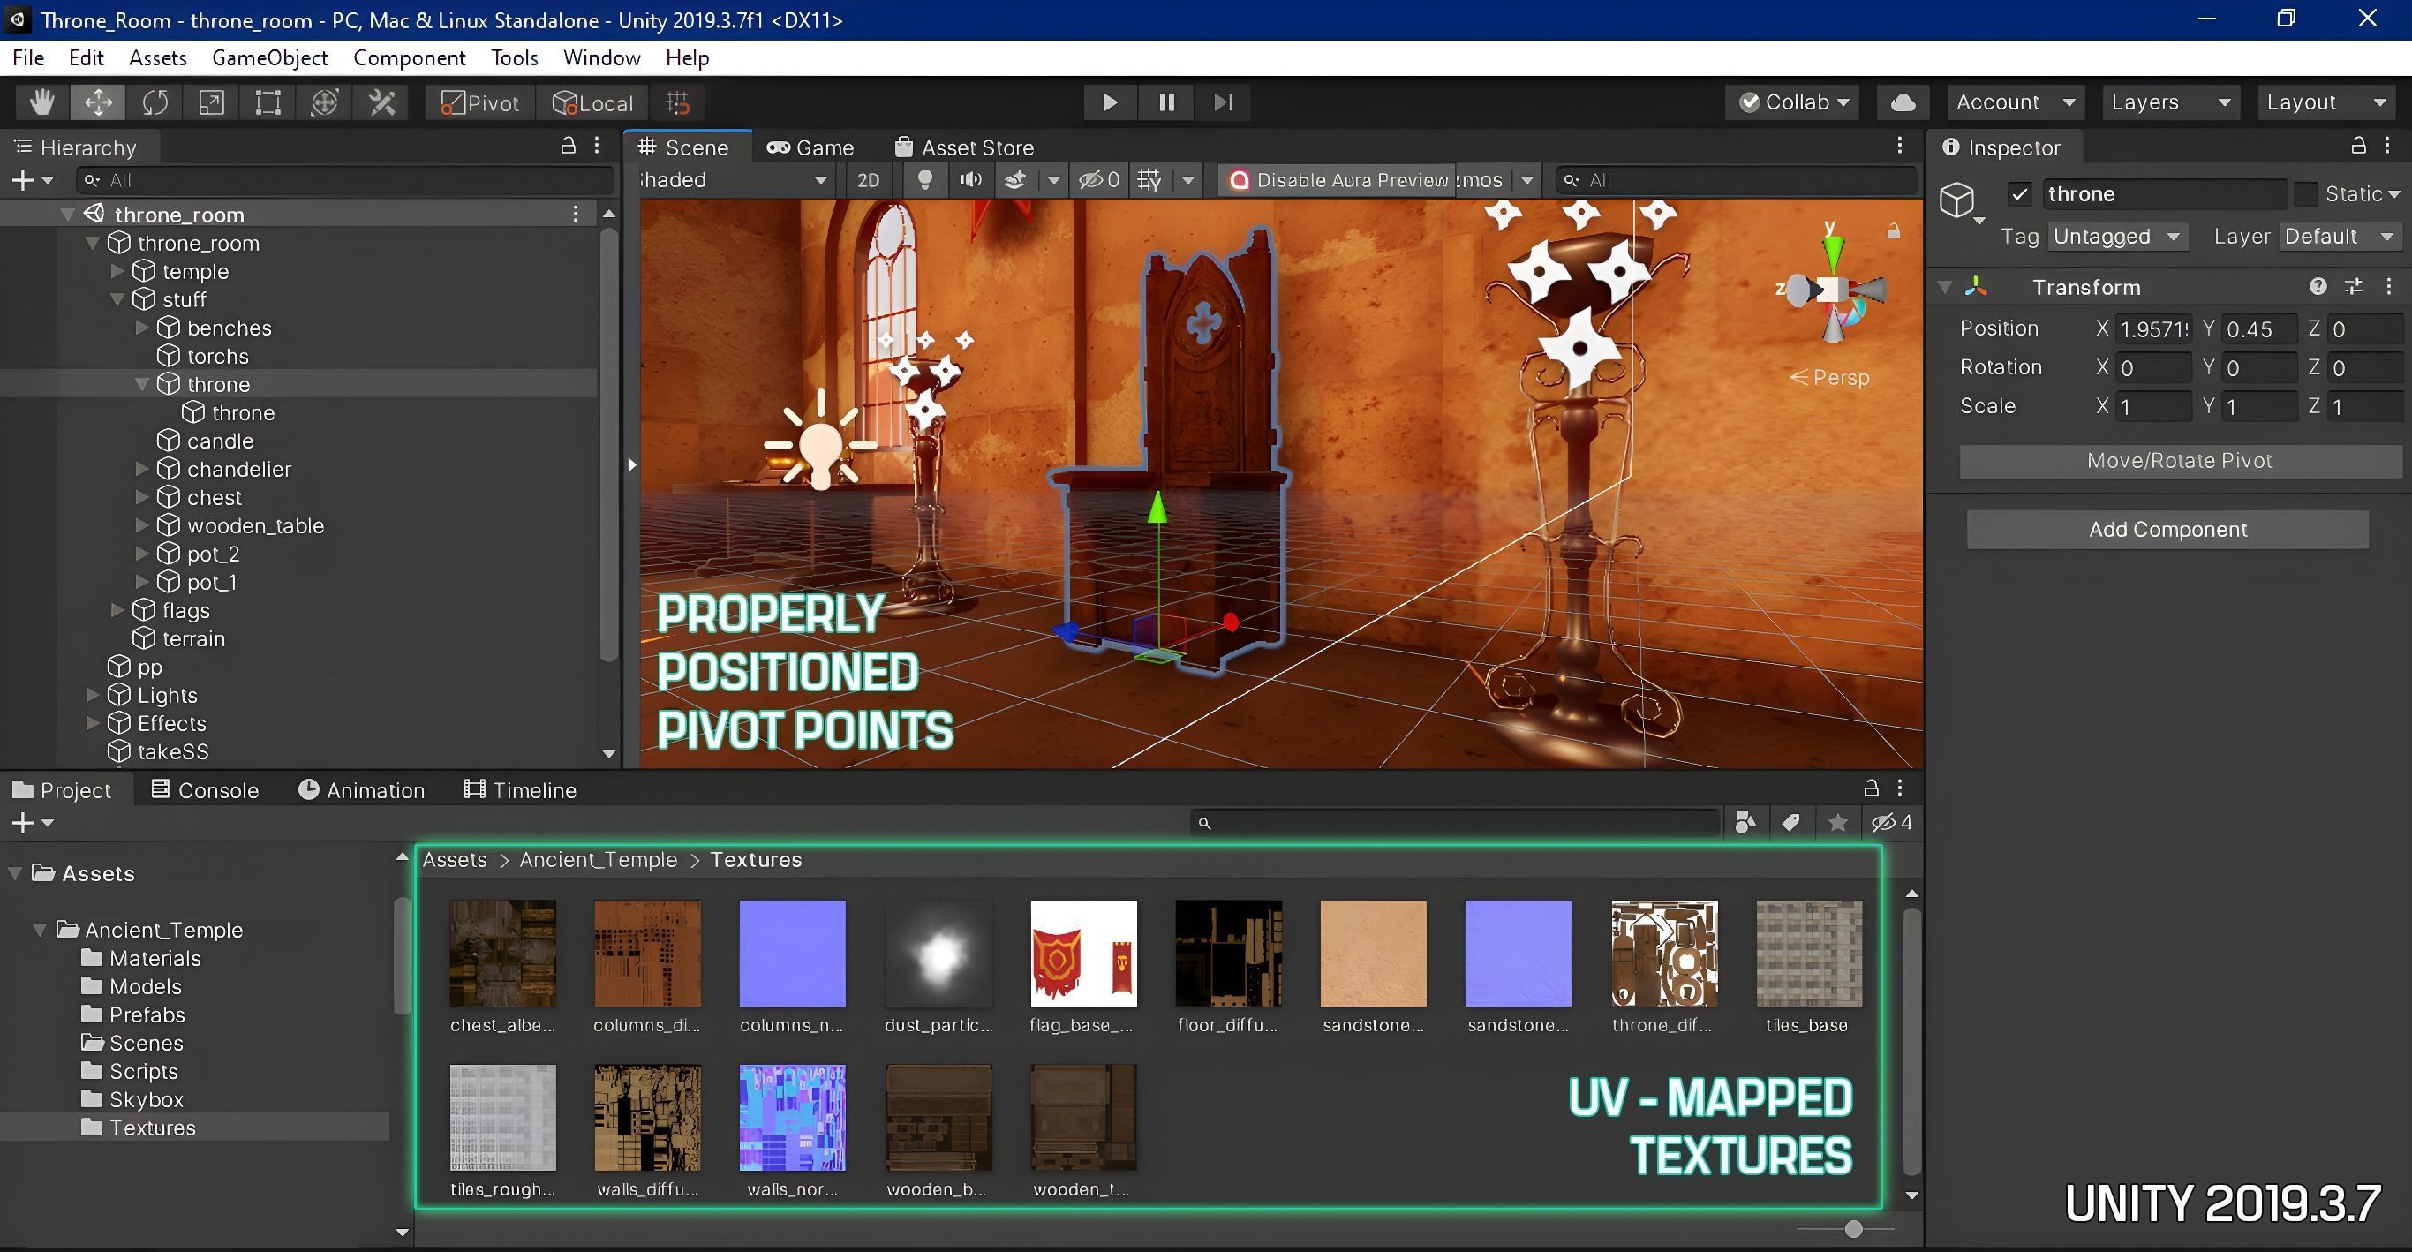Select the Rect Transform tool
The width and height of the screenshot is (2412, 1252).
click(x=268, y=102)
